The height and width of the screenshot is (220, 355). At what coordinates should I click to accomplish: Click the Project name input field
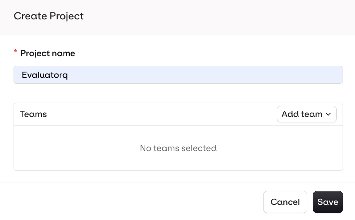[178, 75]
